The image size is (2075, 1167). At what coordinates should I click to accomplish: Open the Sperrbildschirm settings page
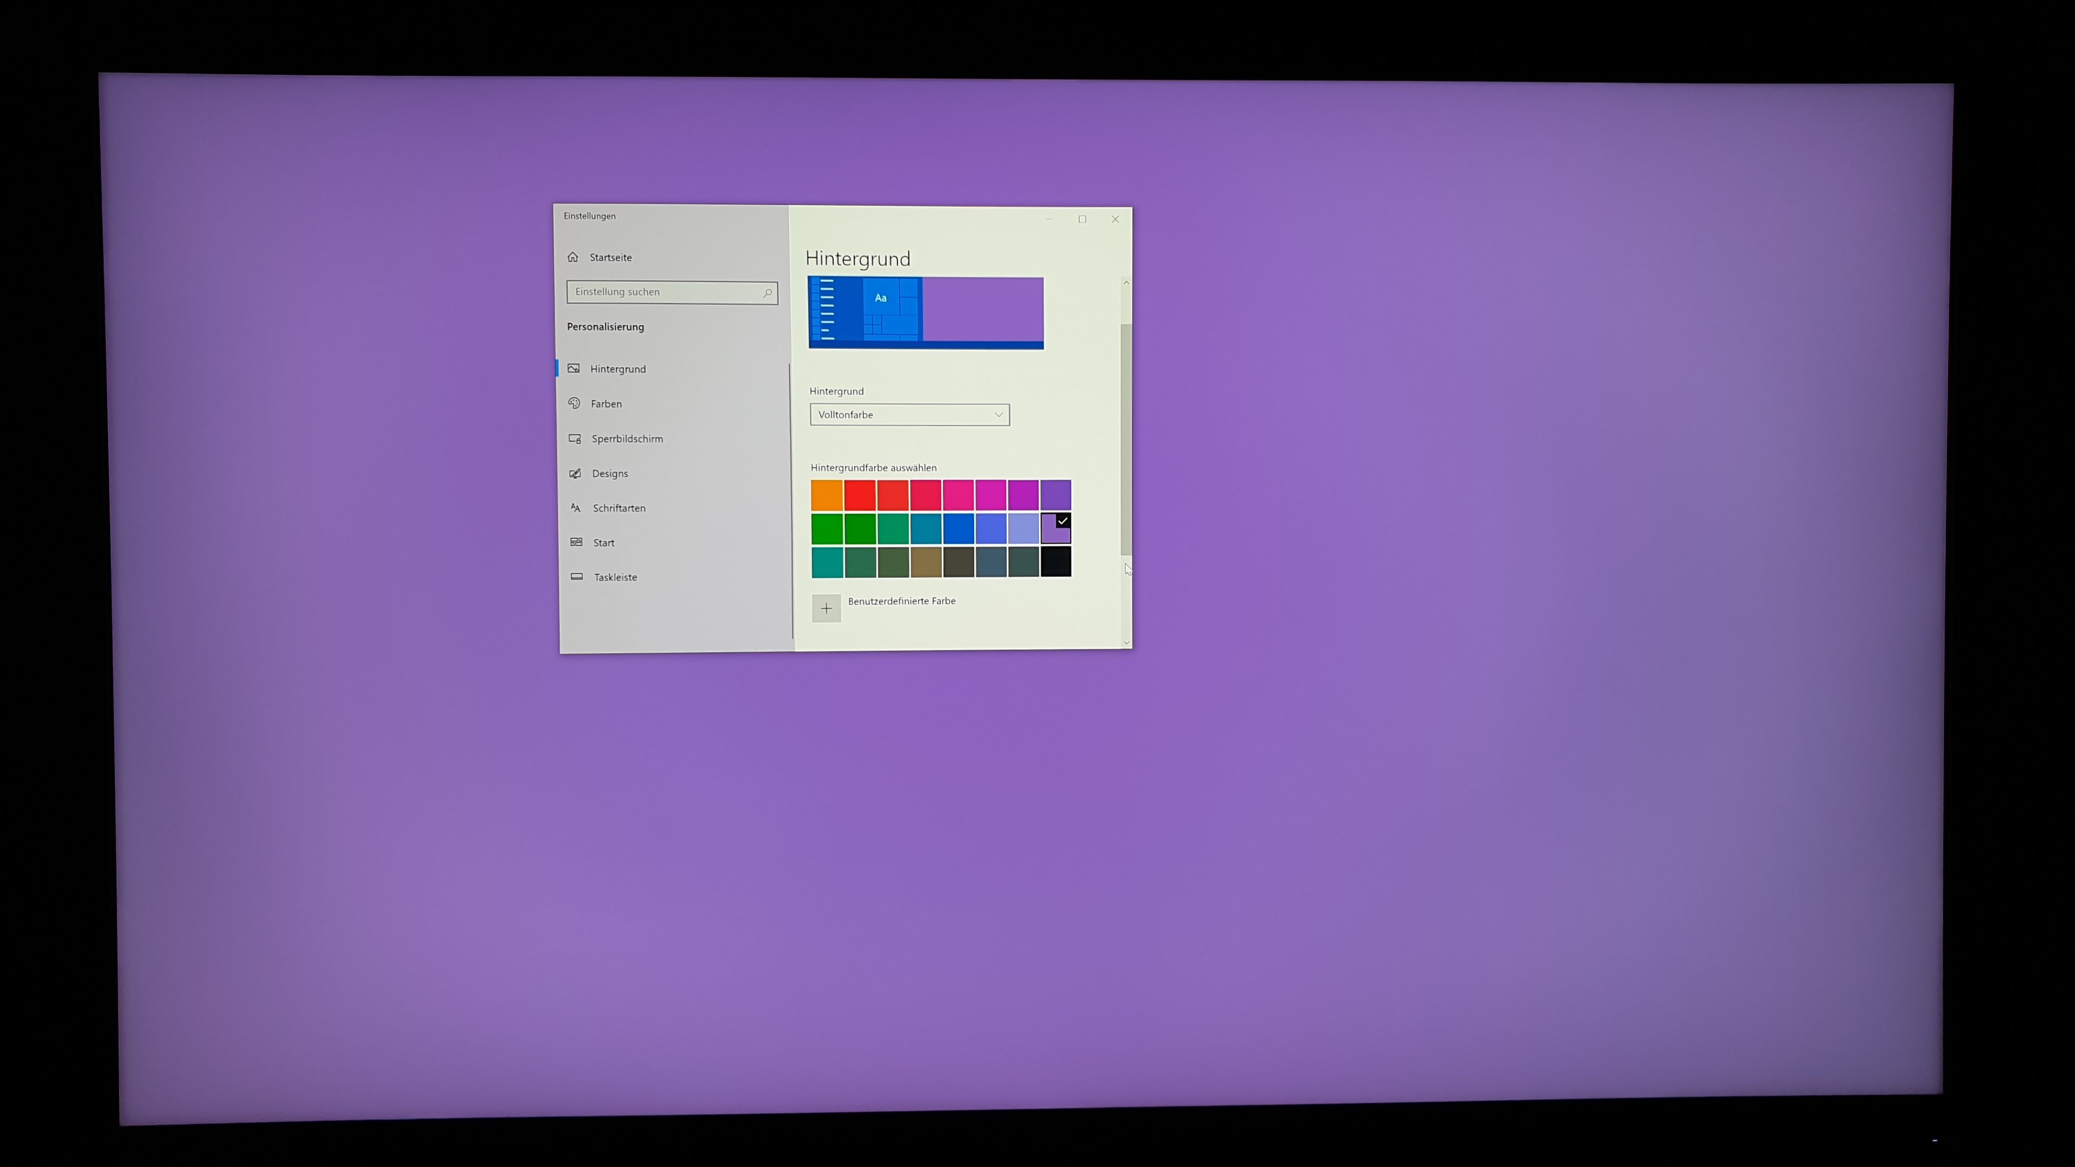click(x=627, y=439)
